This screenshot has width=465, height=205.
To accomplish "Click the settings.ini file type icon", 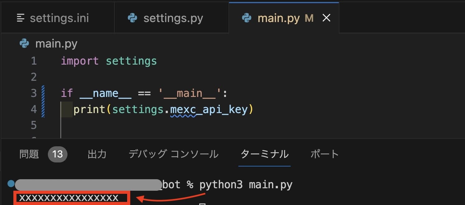I will (21, 18).
